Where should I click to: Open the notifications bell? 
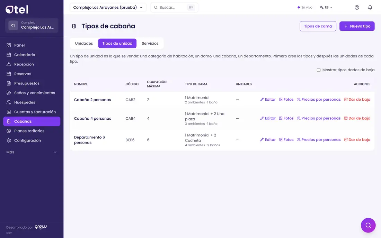(x=370, y=8)
